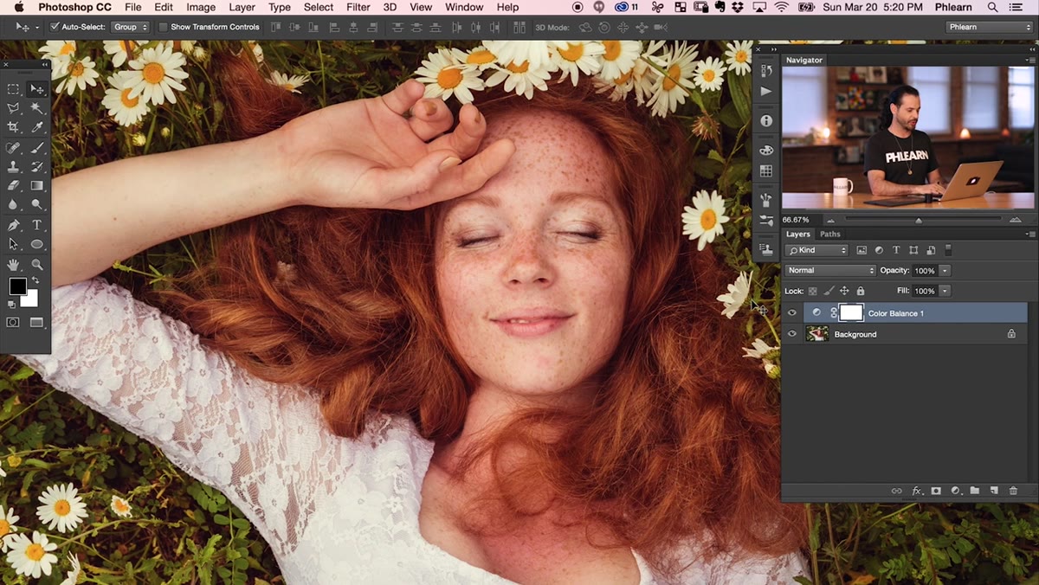
Task: Reset to default foreground and background colors
Action: tap(11, 305)
